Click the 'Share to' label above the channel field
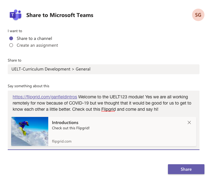The width and height of the screenshot is (210, 180). click(15, 60)
